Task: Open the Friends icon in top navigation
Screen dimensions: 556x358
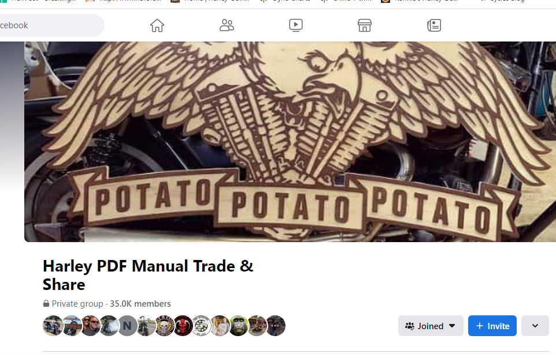Action: tap(227, 25)
